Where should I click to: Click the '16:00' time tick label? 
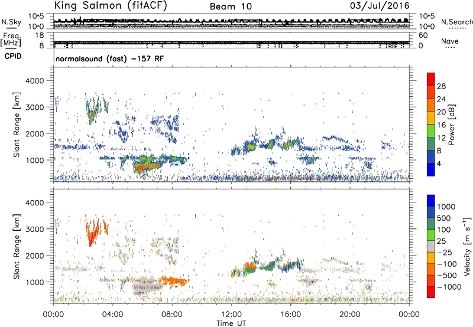click(x=290, y=315)
